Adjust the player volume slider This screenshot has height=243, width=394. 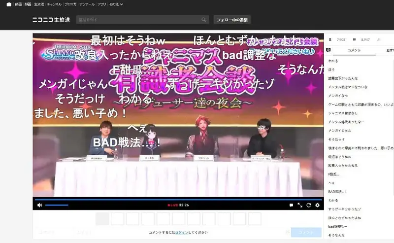point(57,205)
